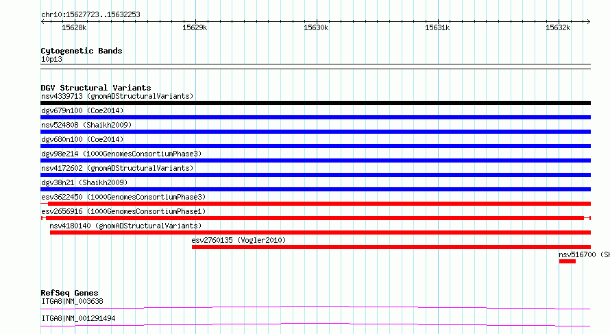
Task: Select the 10p13 band label
Action: pos(51,59)
